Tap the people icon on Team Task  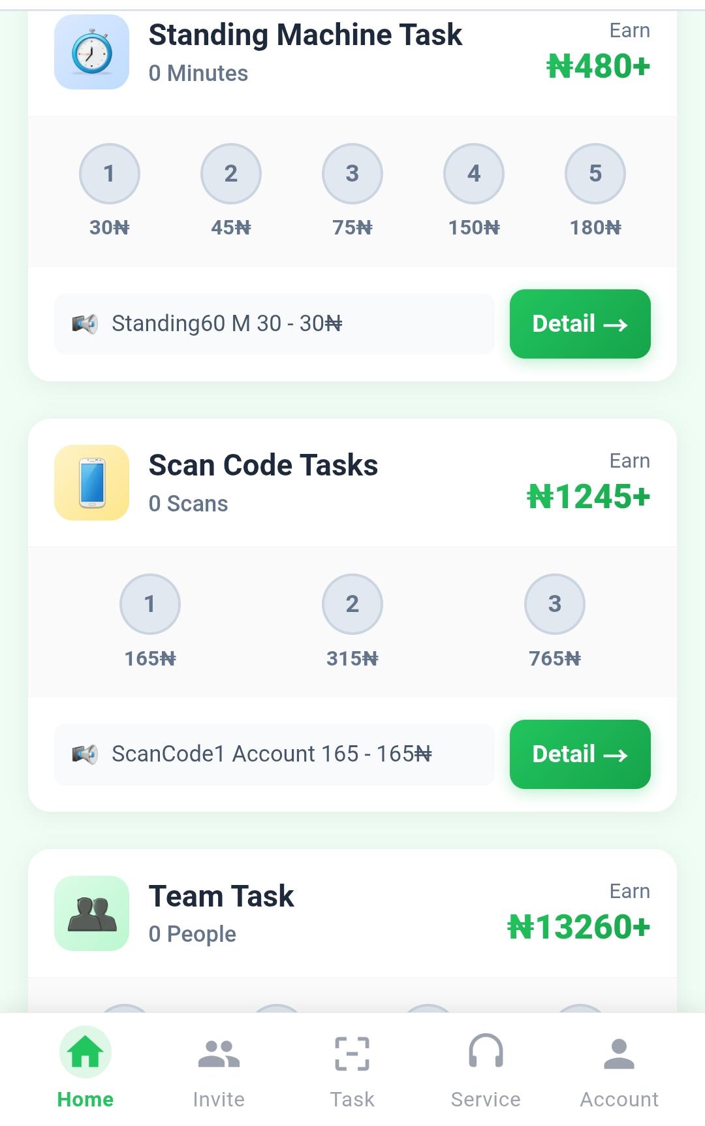click(x=91, y=912)
